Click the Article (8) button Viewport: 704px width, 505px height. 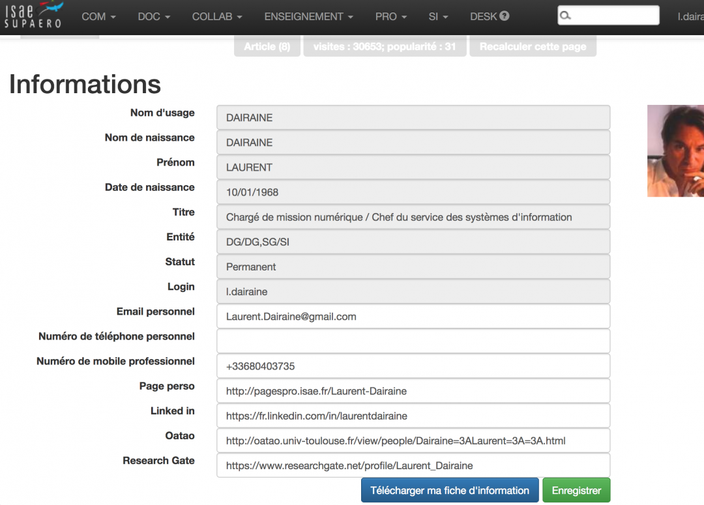click(x=267, y=46)
